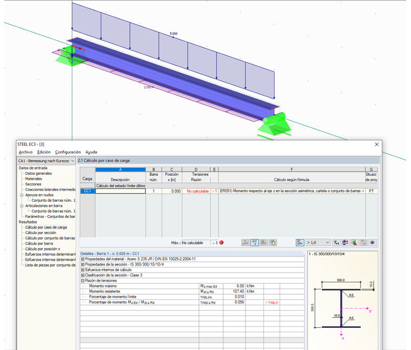Screen dimensions: 411x350
Task: Select Cálculo por barra
Action: pos(39,243)
